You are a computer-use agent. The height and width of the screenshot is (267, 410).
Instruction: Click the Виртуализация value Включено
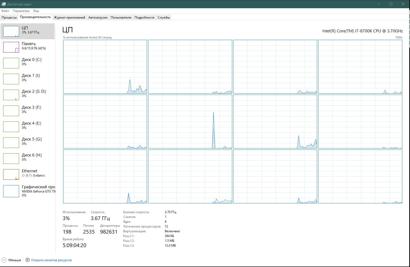(x=172, y=231)
